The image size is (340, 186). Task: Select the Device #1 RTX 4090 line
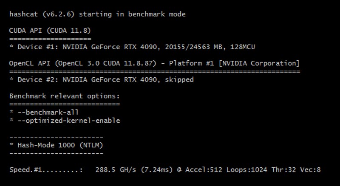tap(132, 47)
